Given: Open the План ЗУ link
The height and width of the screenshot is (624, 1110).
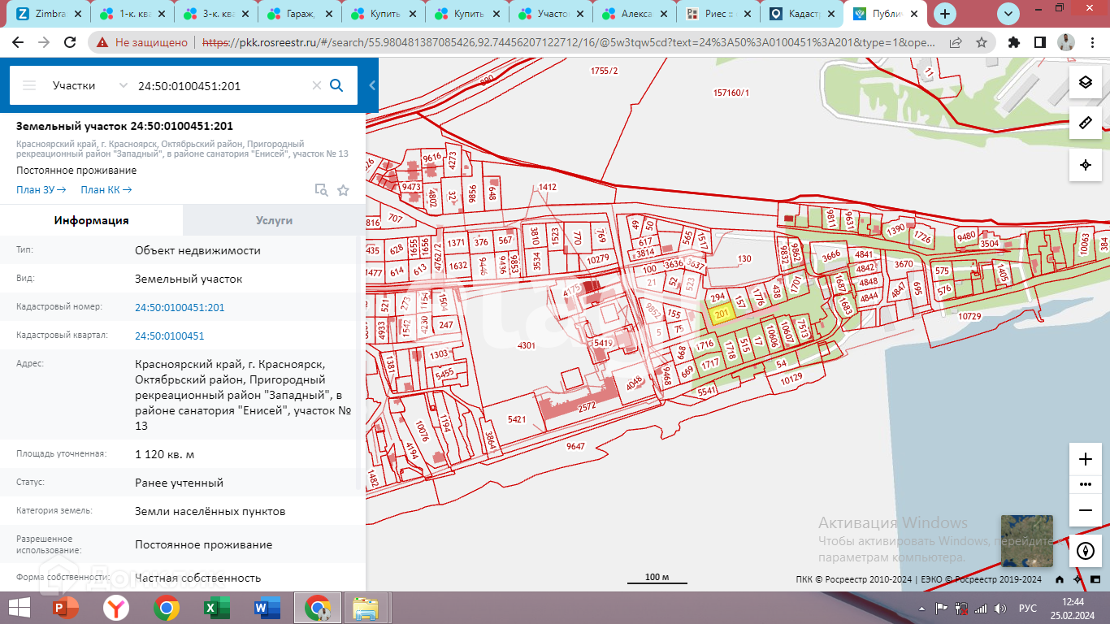Looking at the screenshot, I should coord(41,190).
